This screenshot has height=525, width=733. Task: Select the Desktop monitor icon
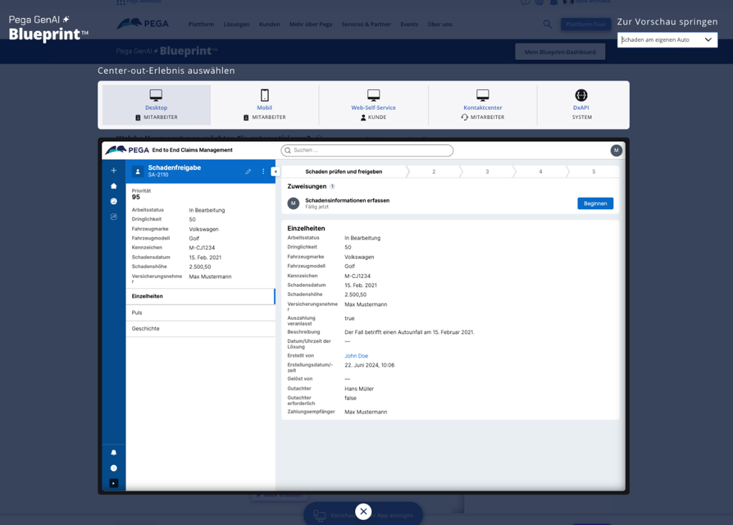(x=156, y=95)
